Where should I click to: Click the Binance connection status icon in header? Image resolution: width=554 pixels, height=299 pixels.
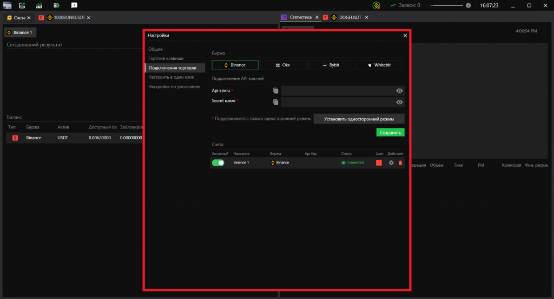click(377, 5)
